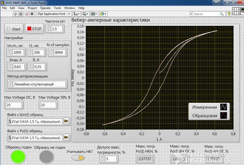244x165 pixels.
Task: Click the Psi(I) НКН value 3,57737
Action: [x=145, y=159]
